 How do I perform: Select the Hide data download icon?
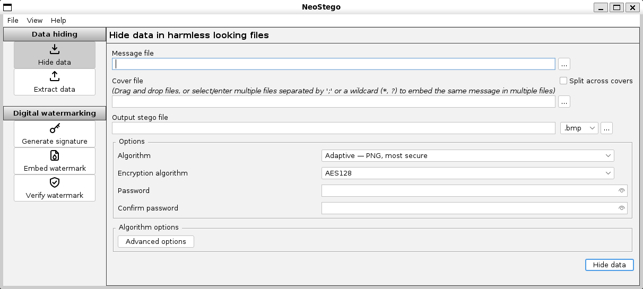(x=55, y=50)
